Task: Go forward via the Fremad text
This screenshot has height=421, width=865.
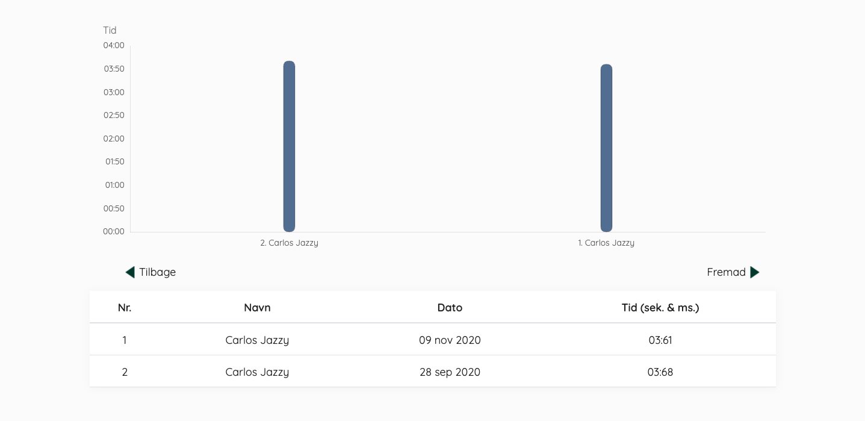Action: (726, 272)
